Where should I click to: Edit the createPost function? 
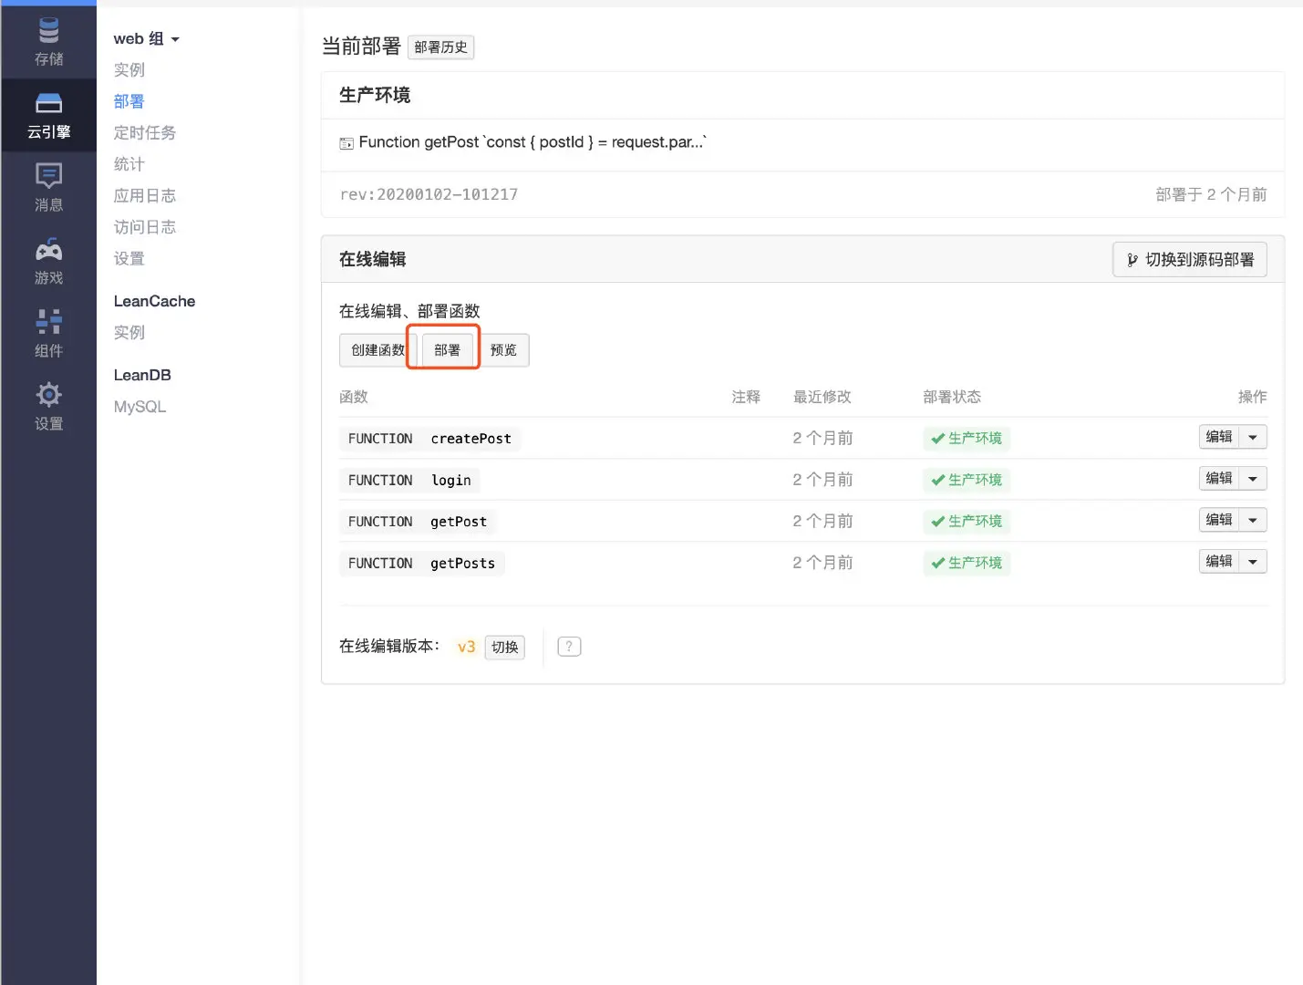click(x=1219, y=437)
